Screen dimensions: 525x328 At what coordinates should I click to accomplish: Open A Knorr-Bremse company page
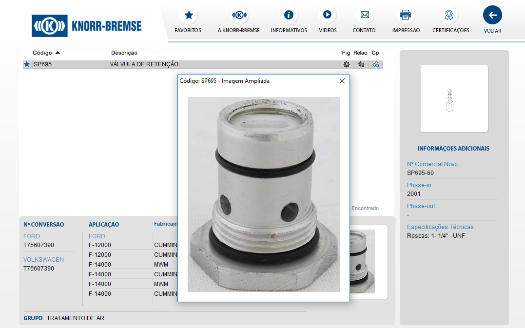pyautogui.click(x=239, y=15)
